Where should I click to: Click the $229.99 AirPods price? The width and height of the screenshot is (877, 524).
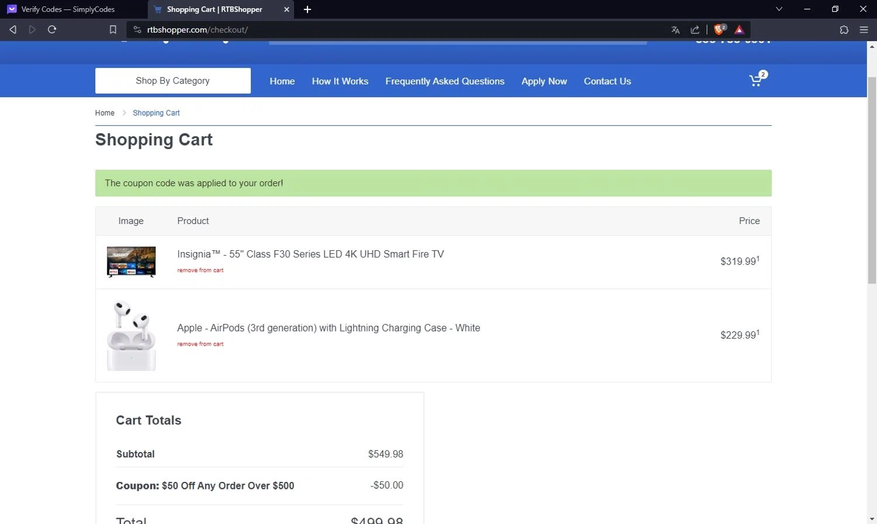740,335
